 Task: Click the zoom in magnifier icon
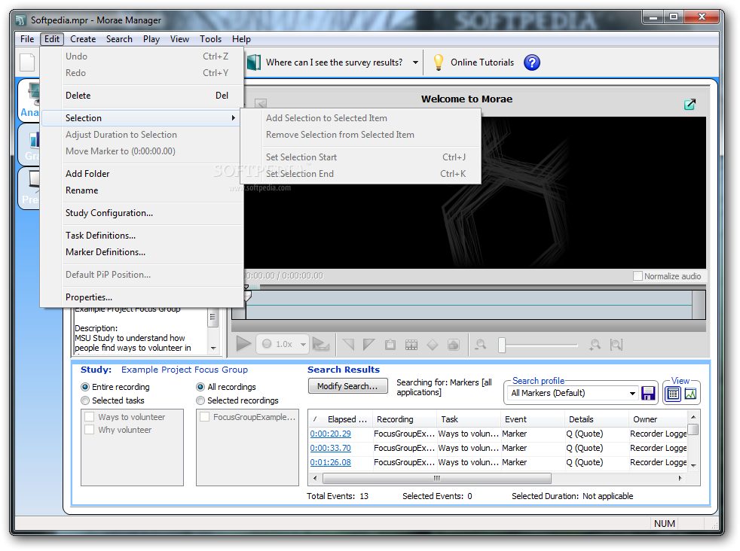[x=595, y=345]
